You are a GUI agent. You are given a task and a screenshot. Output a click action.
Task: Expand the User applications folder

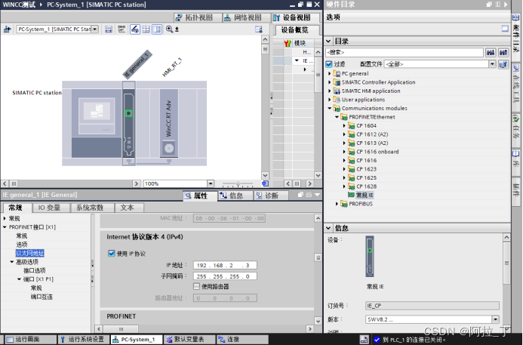coord(330,100)
